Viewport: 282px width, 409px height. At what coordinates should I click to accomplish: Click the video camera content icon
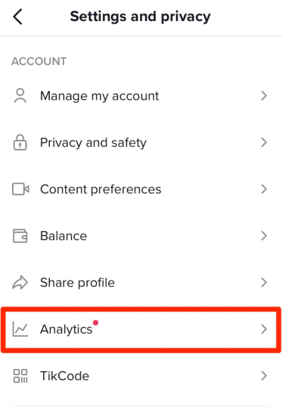pos(20,189)
